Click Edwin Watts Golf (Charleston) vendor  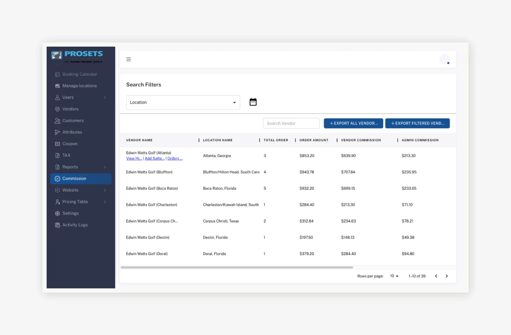[152, 205]
